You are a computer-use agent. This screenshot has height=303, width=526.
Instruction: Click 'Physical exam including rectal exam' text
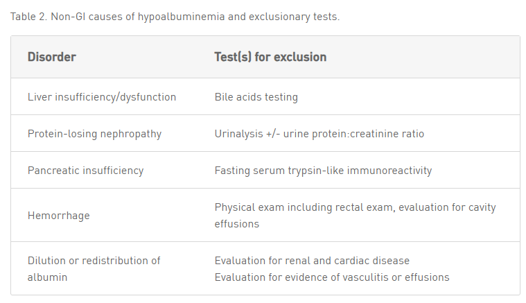click(304, 207)
